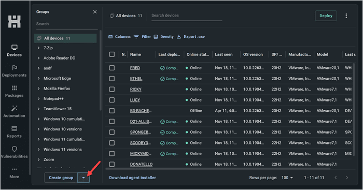This screenshot has height=190, width=363.
Task: Expand the Zoom group
Action: point(38,160)
